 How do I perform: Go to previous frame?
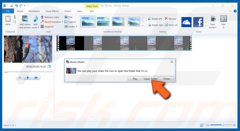[20, 78]
